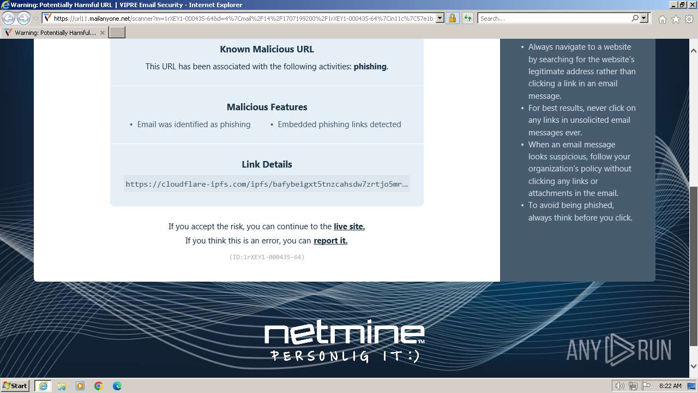Image resolution: width=698 pixels, height=393 pixels.
Task: Click the Action Center flag tray icon
Action: click(646, 386)
